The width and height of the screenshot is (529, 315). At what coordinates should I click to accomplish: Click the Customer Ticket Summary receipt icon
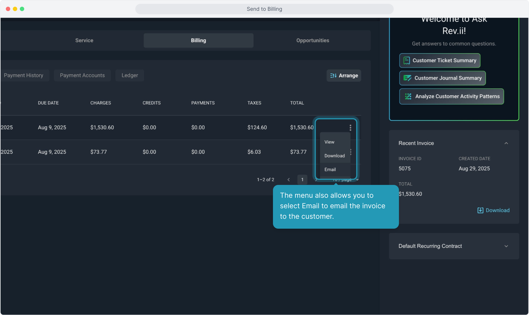[x=407, y=60]
